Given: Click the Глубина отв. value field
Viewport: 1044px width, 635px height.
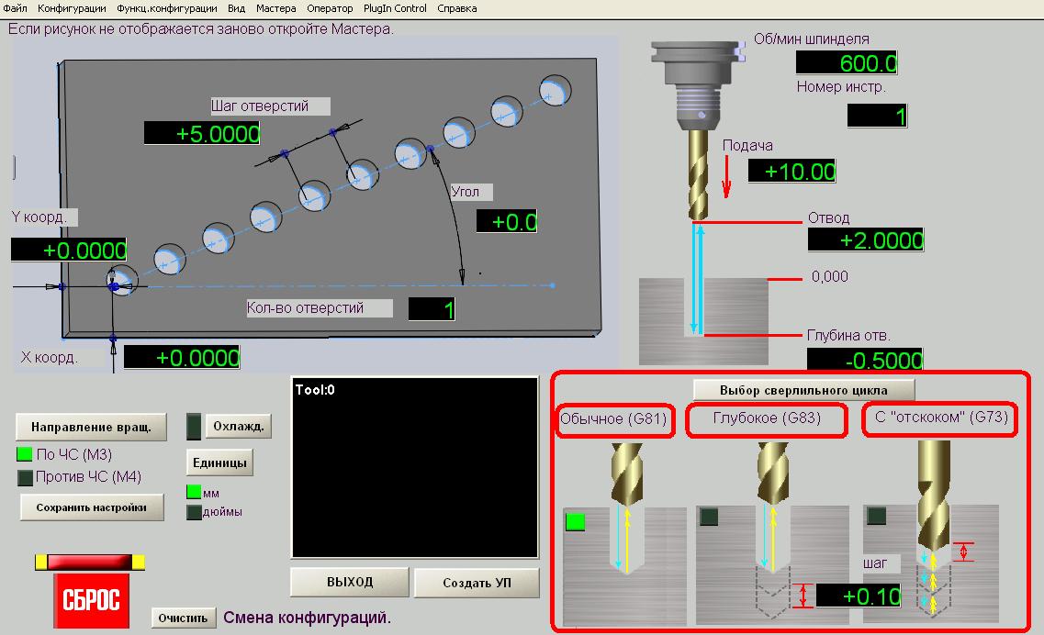Looking at the screenshot, I should 865,360.
